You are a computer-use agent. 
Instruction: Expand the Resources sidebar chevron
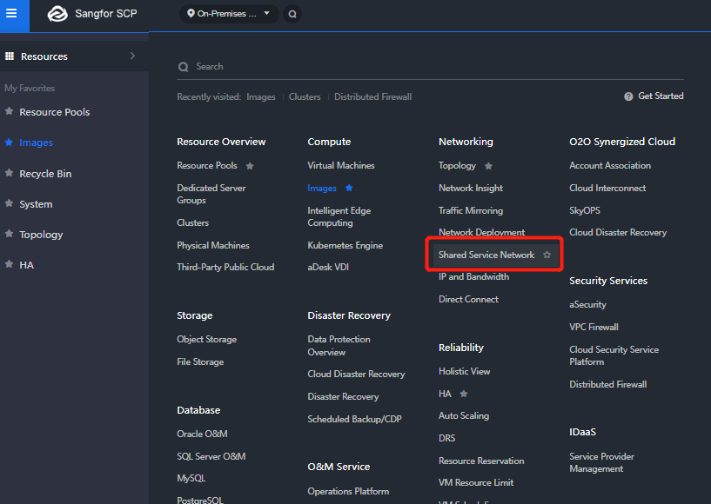132,56
